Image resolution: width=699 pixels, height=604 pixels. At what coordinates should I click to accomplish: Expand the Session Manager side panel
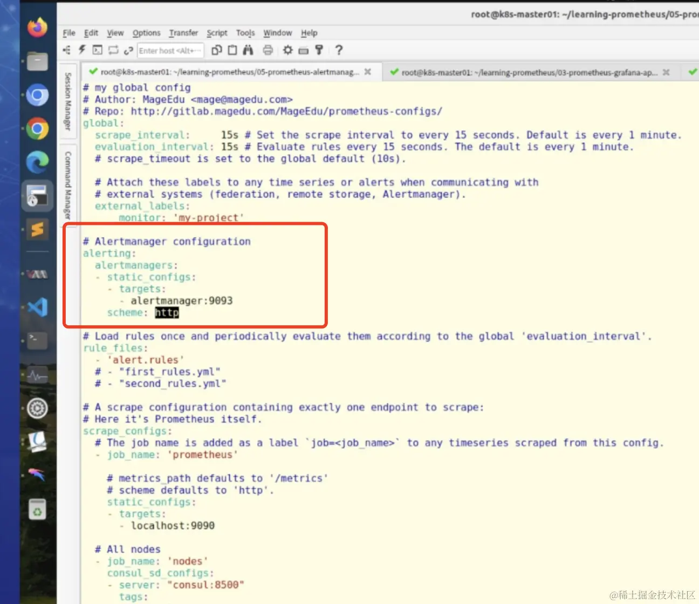point(68,101)
